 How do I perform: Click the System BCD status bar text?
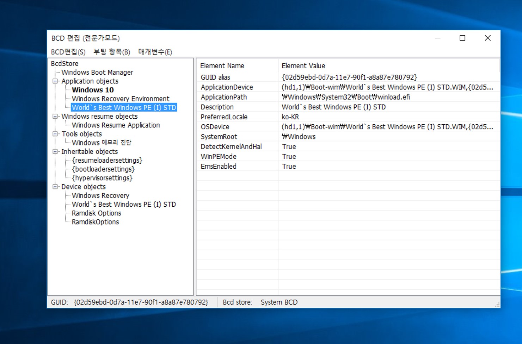[x=279, y=302]
